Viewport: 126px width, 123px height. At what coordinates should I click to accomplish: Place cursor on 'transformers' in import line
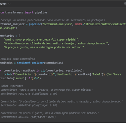(x=14, y=12)
